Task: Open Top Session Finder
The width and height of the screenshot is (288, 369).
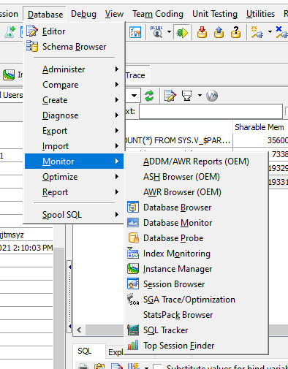Action: click(x=197, y=346)
